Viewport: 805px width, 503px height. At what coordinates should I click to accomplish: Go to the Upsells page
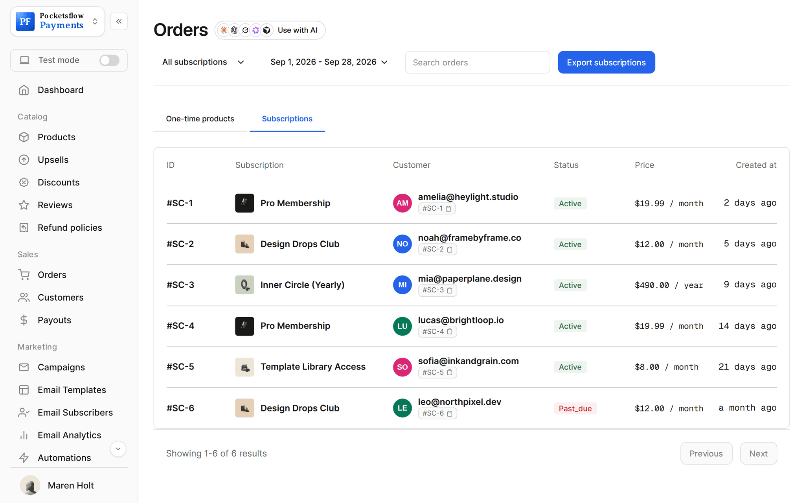(x=53, y=160)
